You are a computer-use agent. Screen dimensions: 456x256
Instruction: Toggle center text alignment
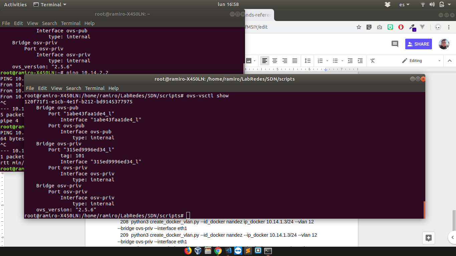(275, 61)
